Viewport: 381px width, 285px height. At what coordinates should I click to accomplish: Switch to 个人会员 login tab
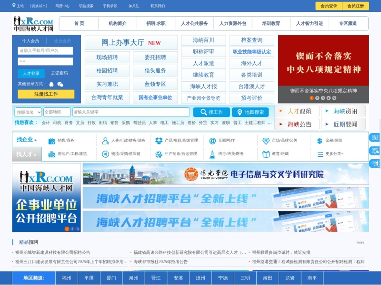click(30, 41)
